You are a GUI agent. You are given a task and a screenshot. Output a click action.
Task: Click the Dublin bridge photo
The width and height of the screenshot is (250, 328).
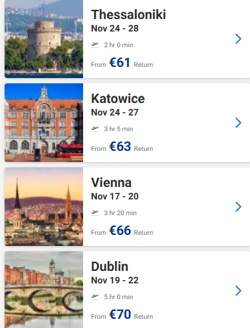(44, 289)
